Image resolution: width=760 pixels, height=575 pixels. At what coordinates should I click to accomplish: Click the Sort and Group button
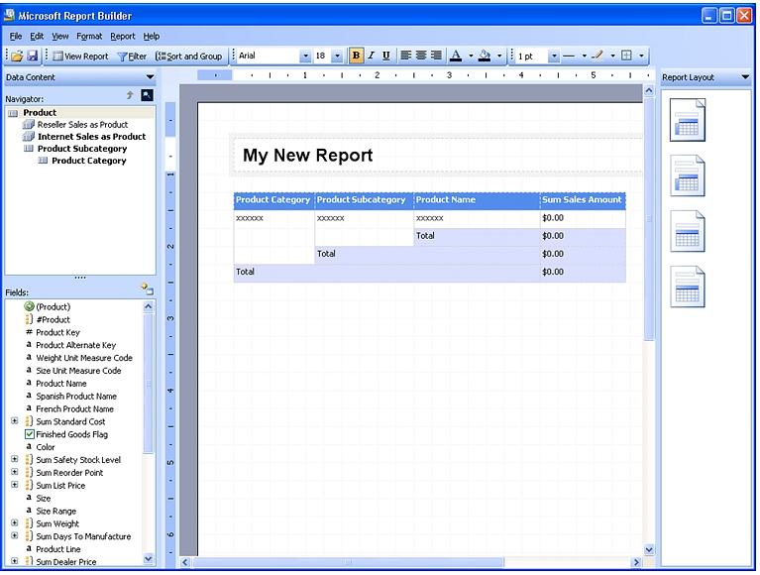[188, 57]
